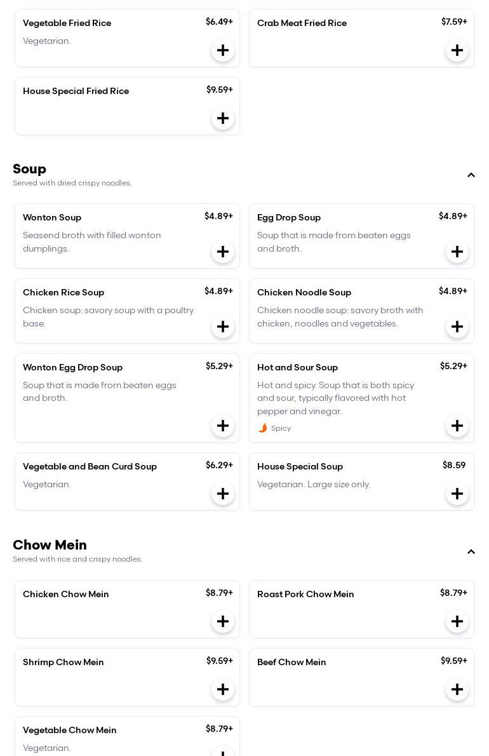This screenshot has width=489, height=756.
Task: Add Vegetable and Bean Curd Soup
Action: (x=223, y=494)
